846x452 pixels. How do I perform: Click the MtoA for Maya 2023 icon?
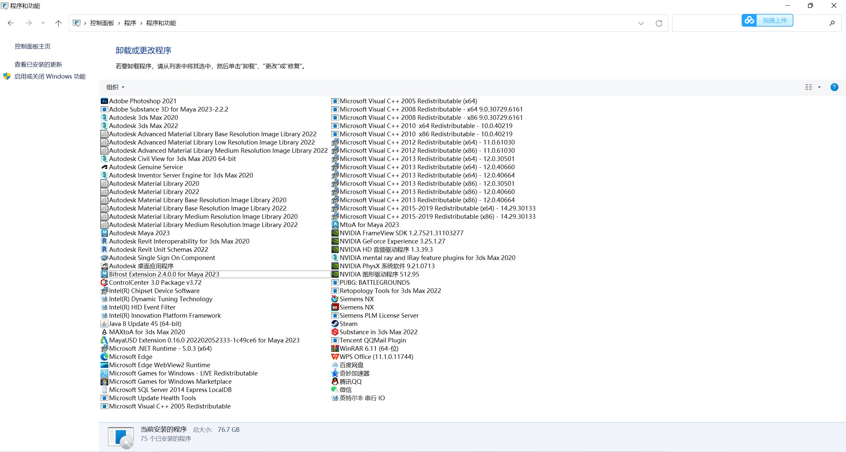[x=335, y=225]
